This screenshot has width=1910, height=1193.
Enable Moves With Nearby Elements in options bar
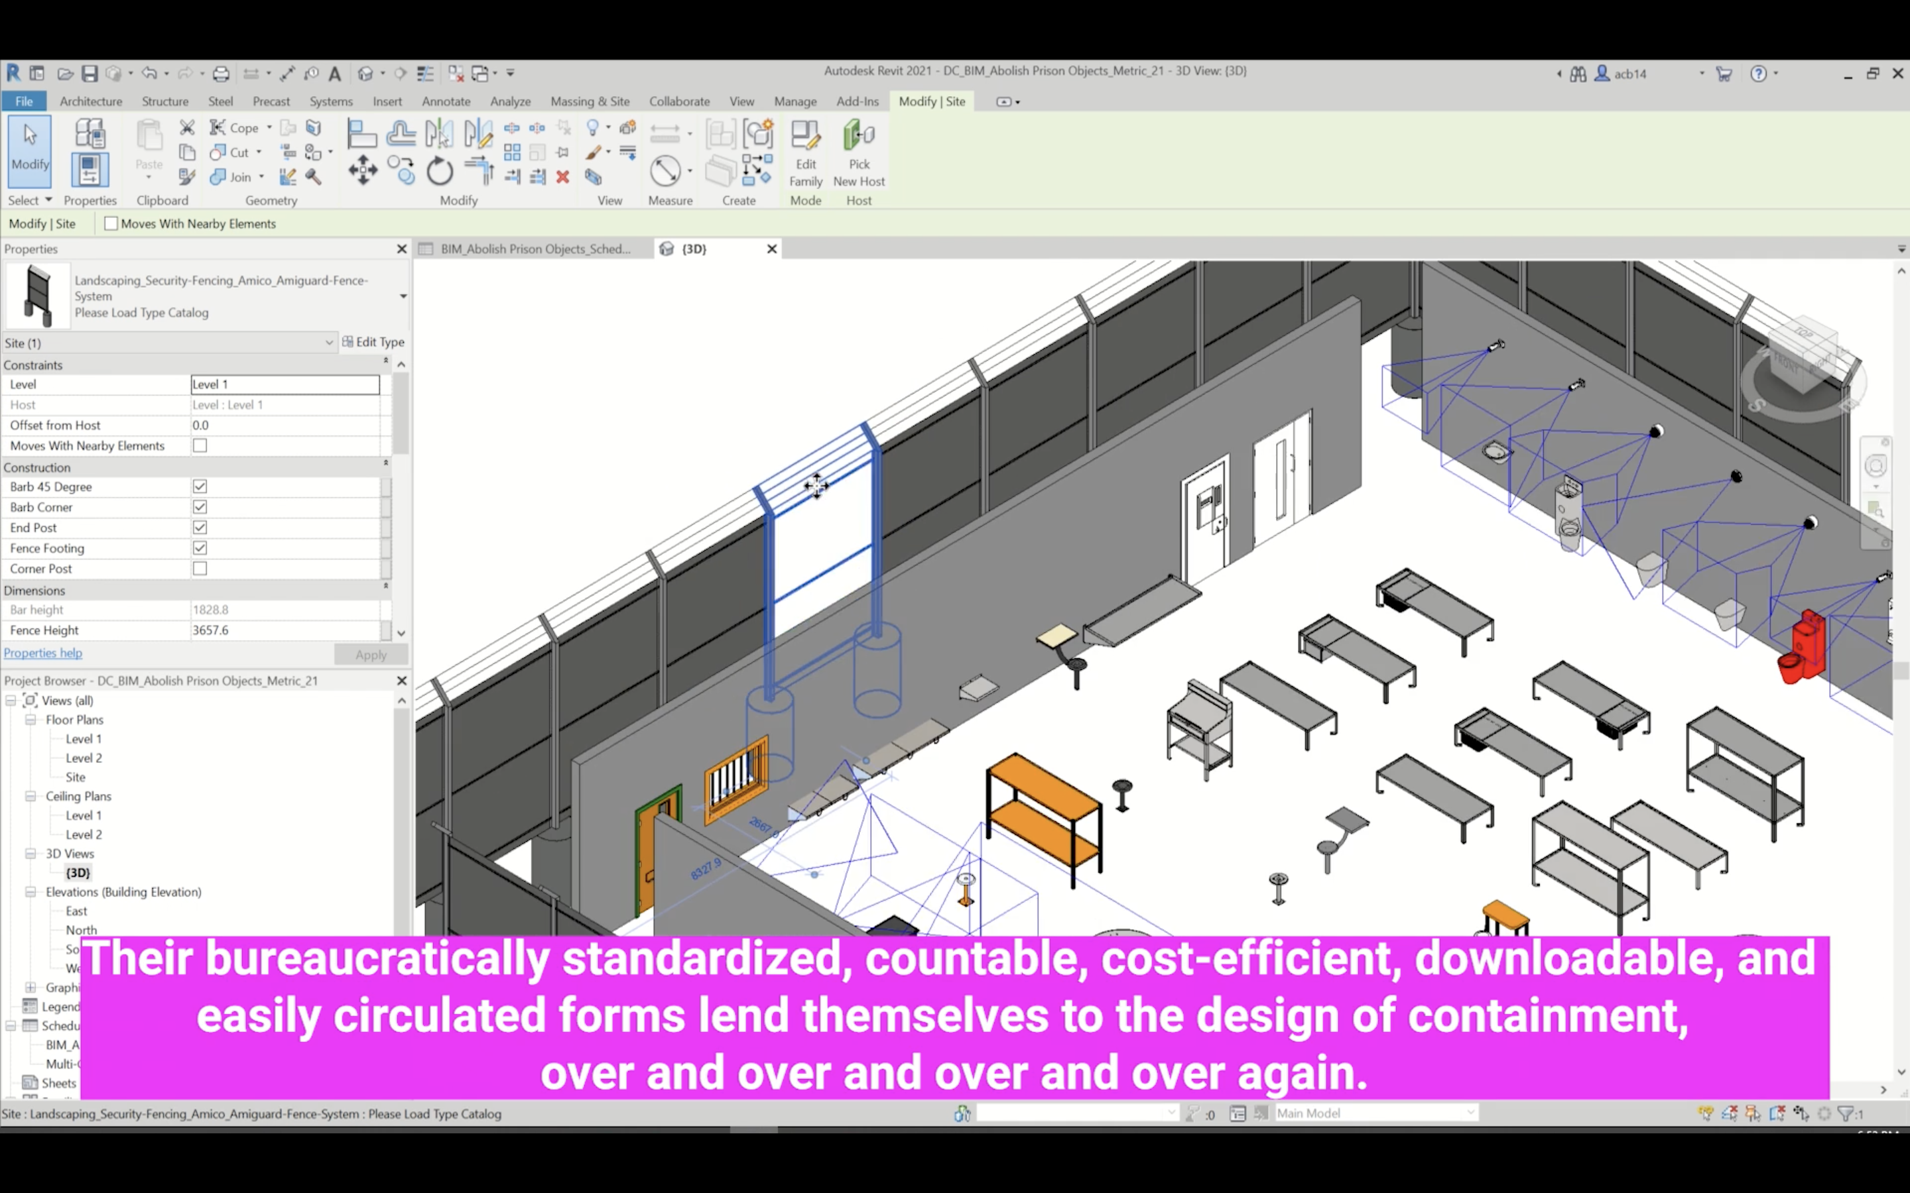point(111,223)
